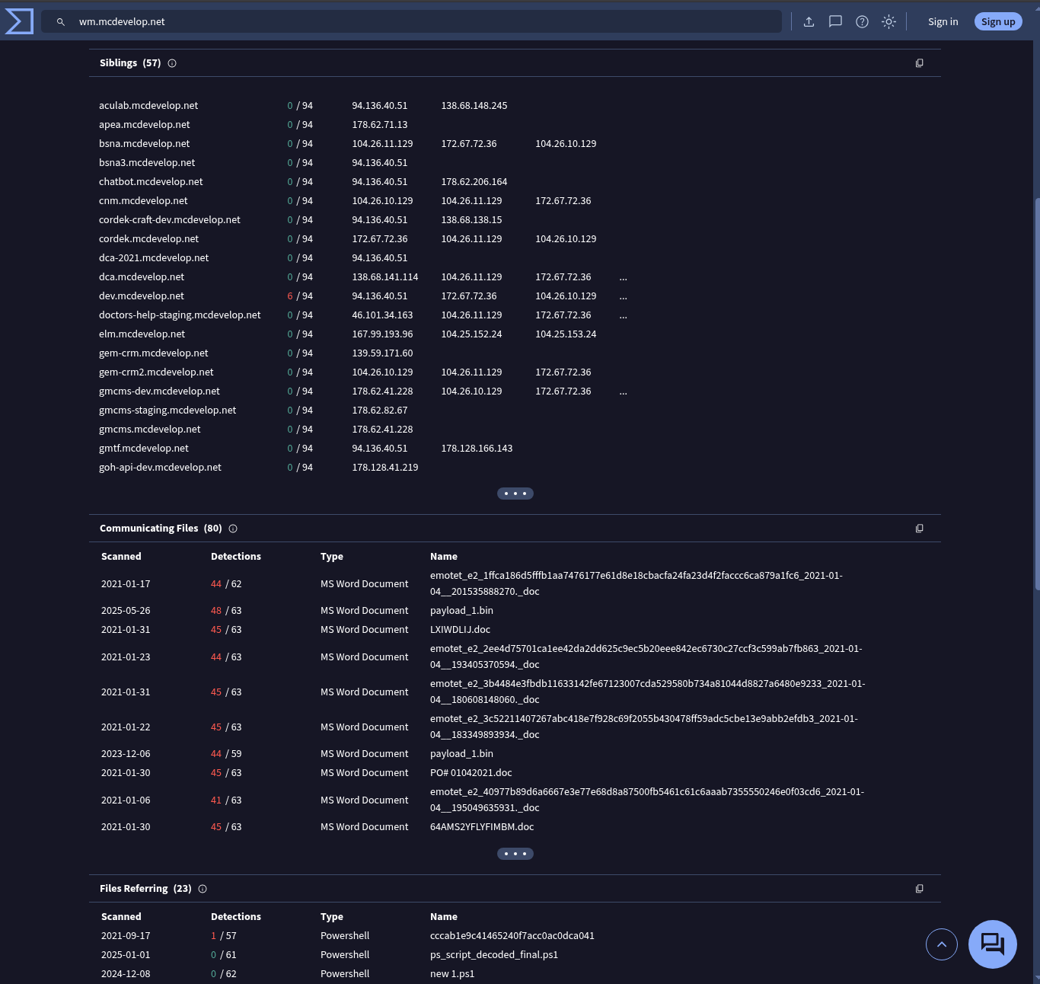Click IP address 167.99.193.96

tap(382, 334)
